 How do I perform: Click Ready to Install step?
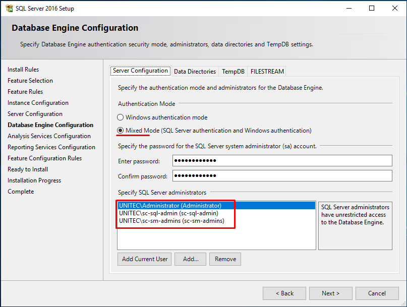(x=28, y=169)
